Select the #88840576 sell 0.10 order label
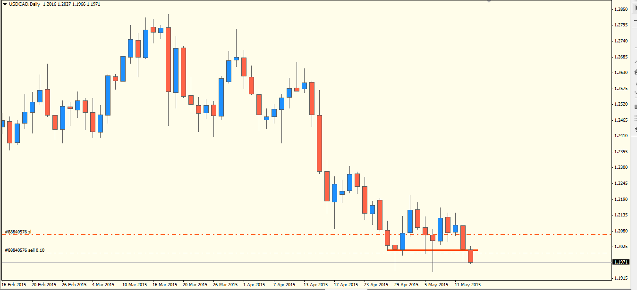 25,250
